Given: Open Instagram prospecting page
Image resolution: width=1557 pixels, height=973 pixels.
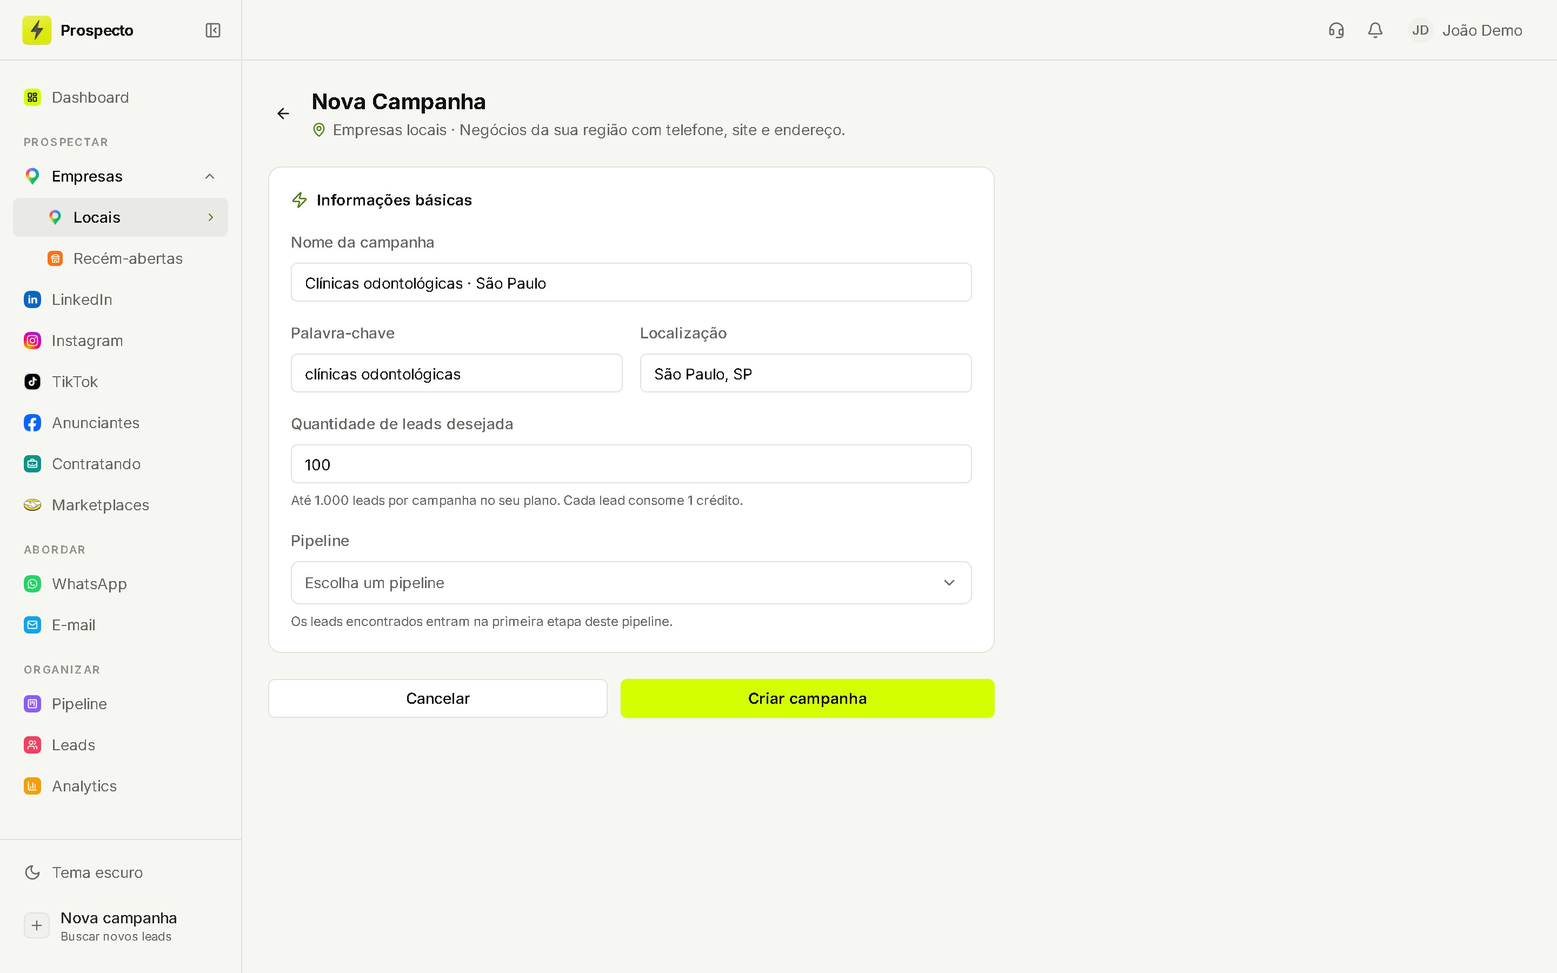Looking at the screenshot, I should point(121,341).
